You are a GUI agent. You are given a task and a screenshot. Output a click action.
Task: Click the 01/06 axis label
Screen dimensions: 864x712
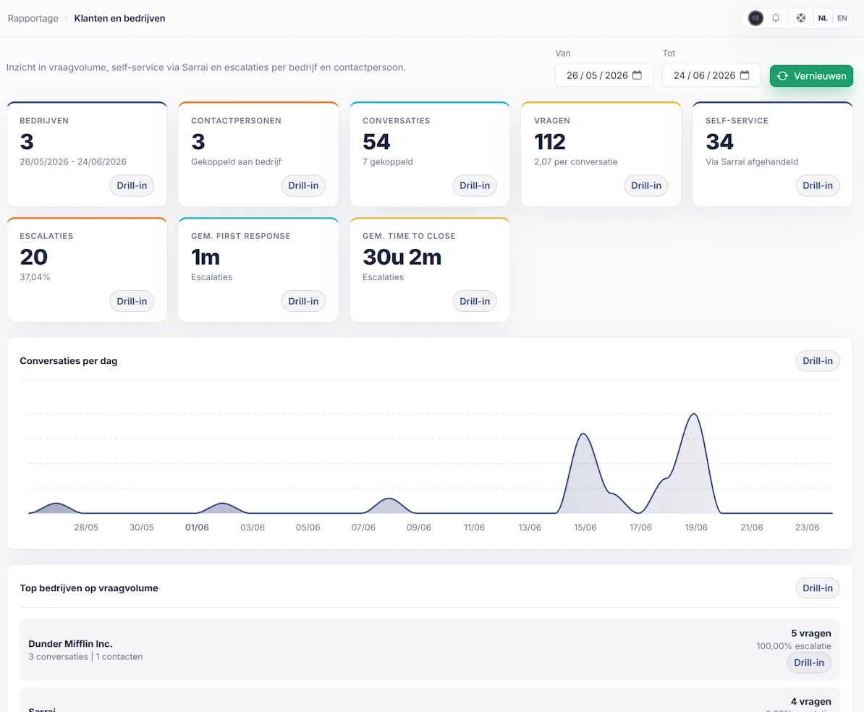[197, 527]
